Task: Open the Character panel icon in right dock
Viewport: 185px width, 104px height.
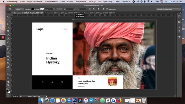Action: pyautogui.click(x=179, y=27)
